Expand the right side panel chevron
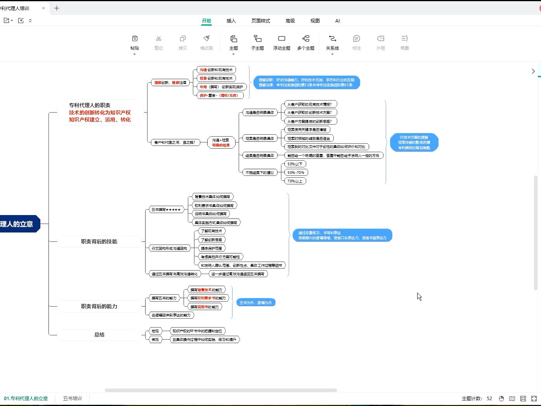Screen dimensions: 541x406 (533, 71)
